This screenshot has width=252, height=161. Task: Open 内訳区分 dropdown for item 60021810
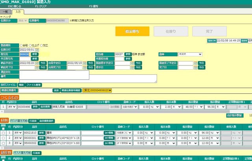18,133
